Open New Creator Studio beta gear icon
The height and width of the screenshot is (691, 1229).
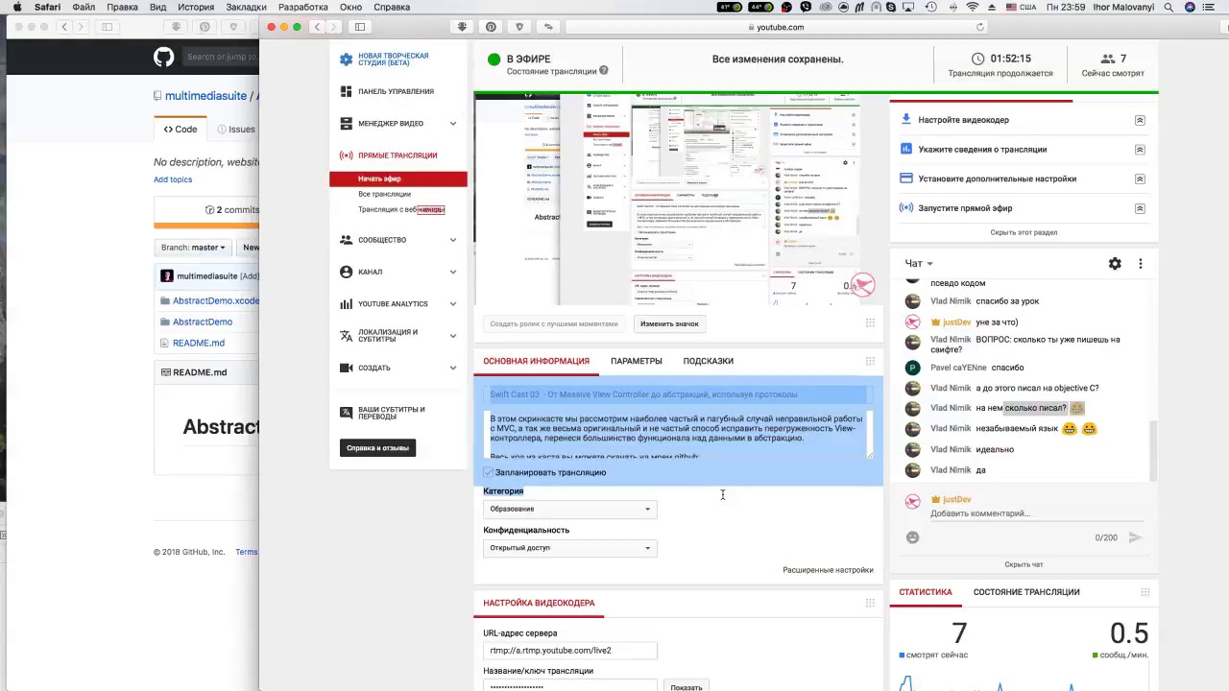coord(346,60)
